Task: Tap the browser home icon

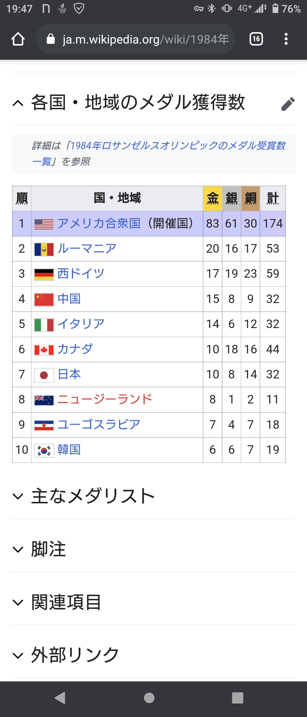Action: pos(18,39)
